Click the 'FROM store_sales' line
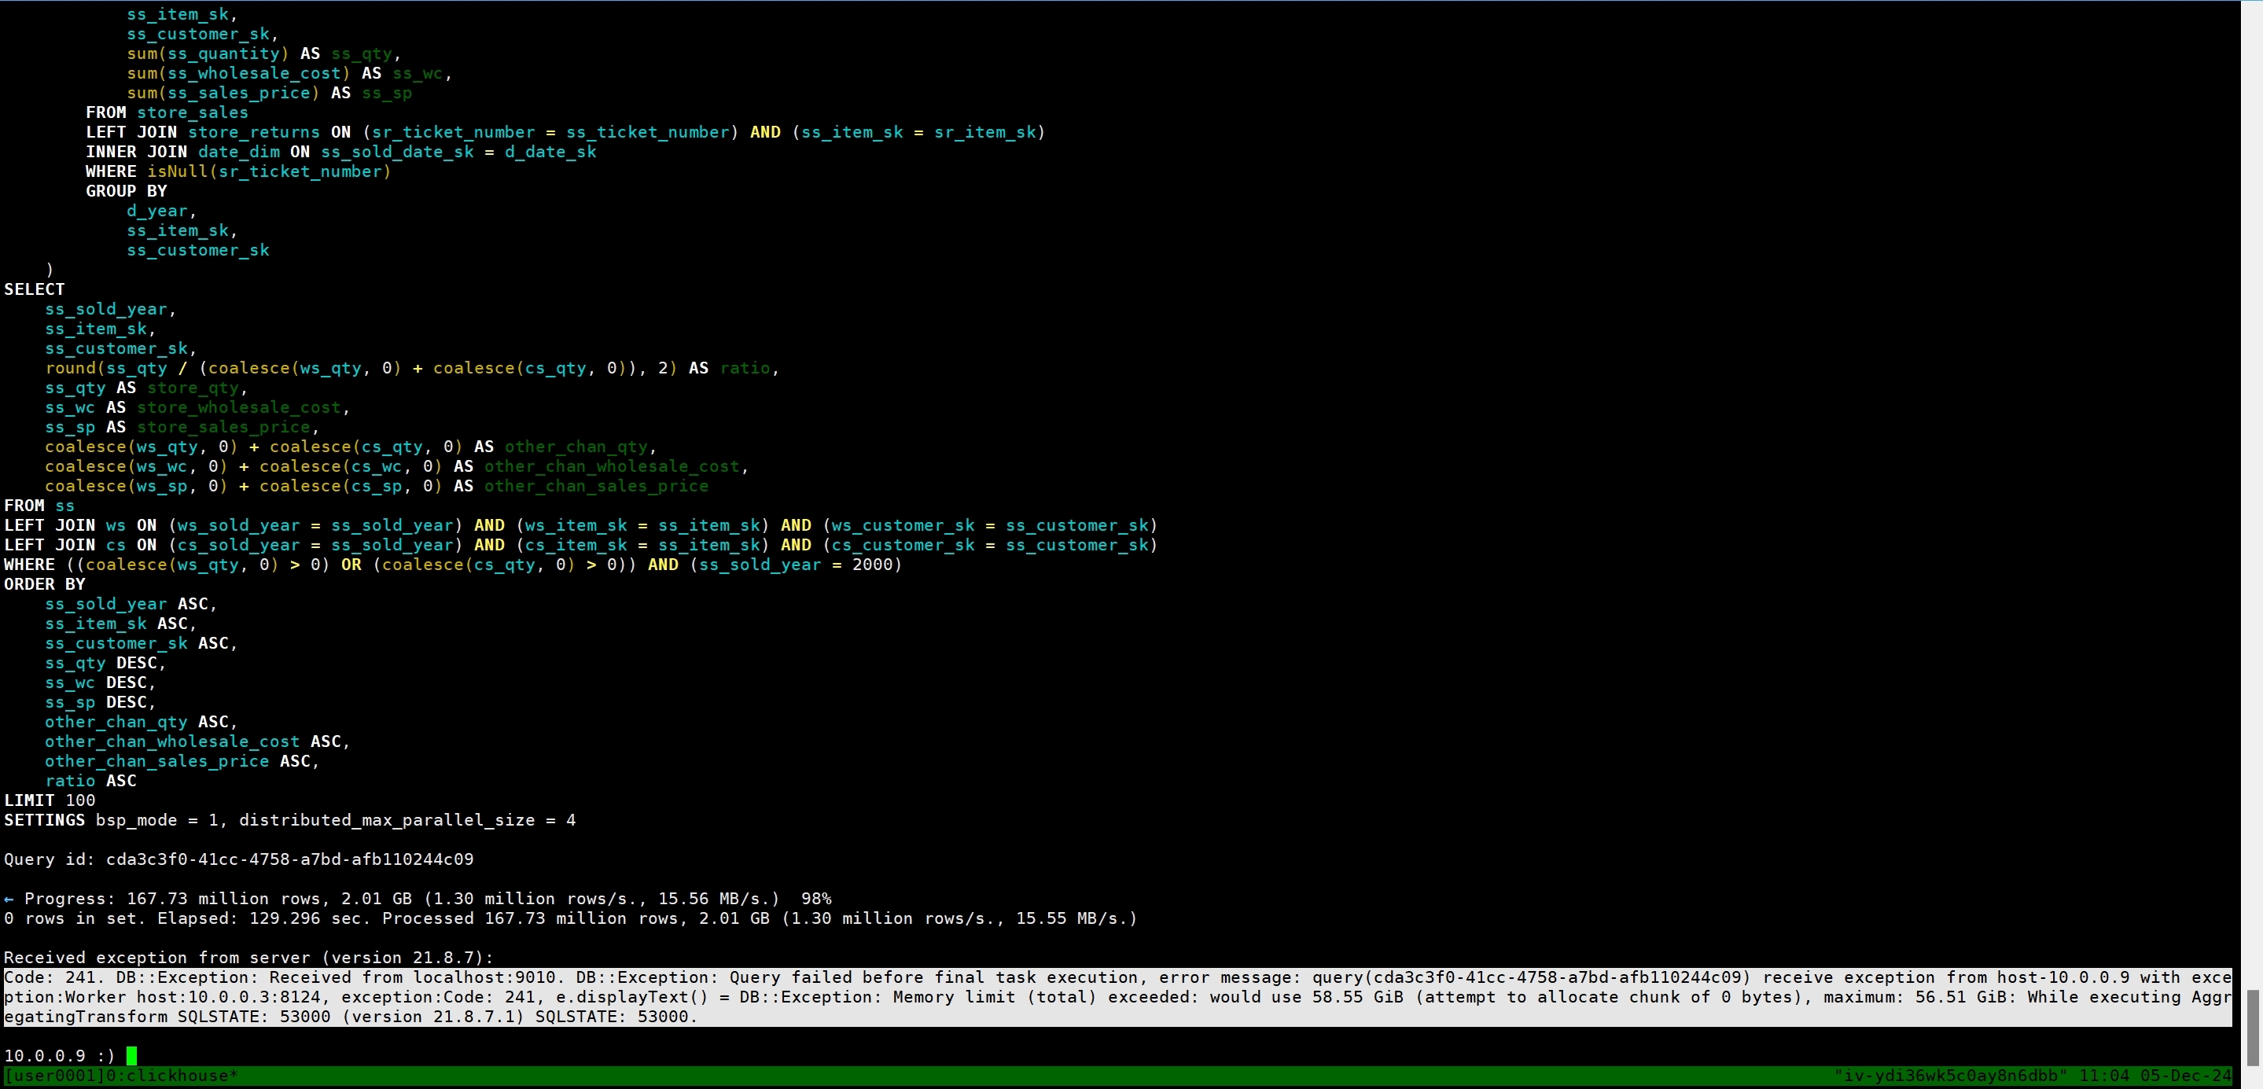This screenshot has width=2263, height=1089. coord(167,112)
